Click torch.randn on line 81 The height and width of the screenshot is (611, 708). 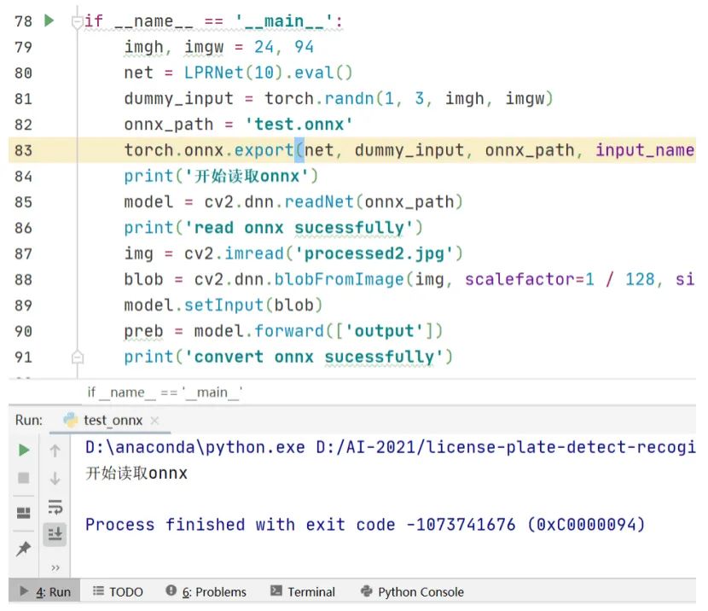click(320, 98)
